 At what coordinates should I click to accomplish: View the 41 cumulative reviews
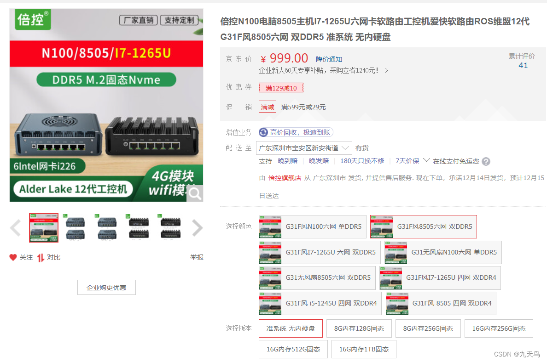point(523,65)
